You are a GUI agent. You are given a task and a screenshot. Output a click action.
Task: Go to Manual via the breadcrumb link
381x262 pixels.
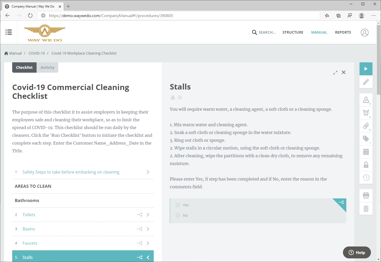[15, 53]
